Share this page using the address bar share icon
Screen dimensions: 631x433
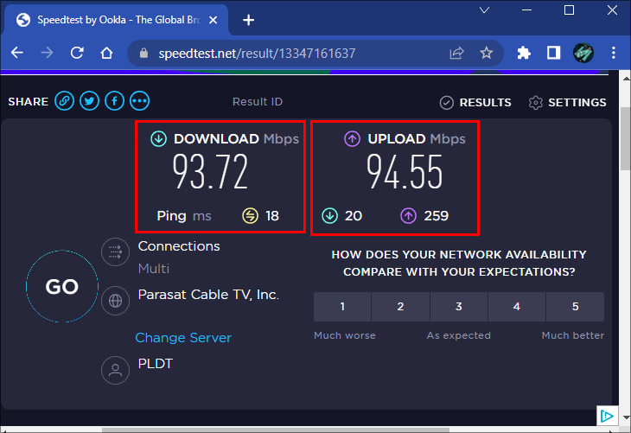pos(456,53)
